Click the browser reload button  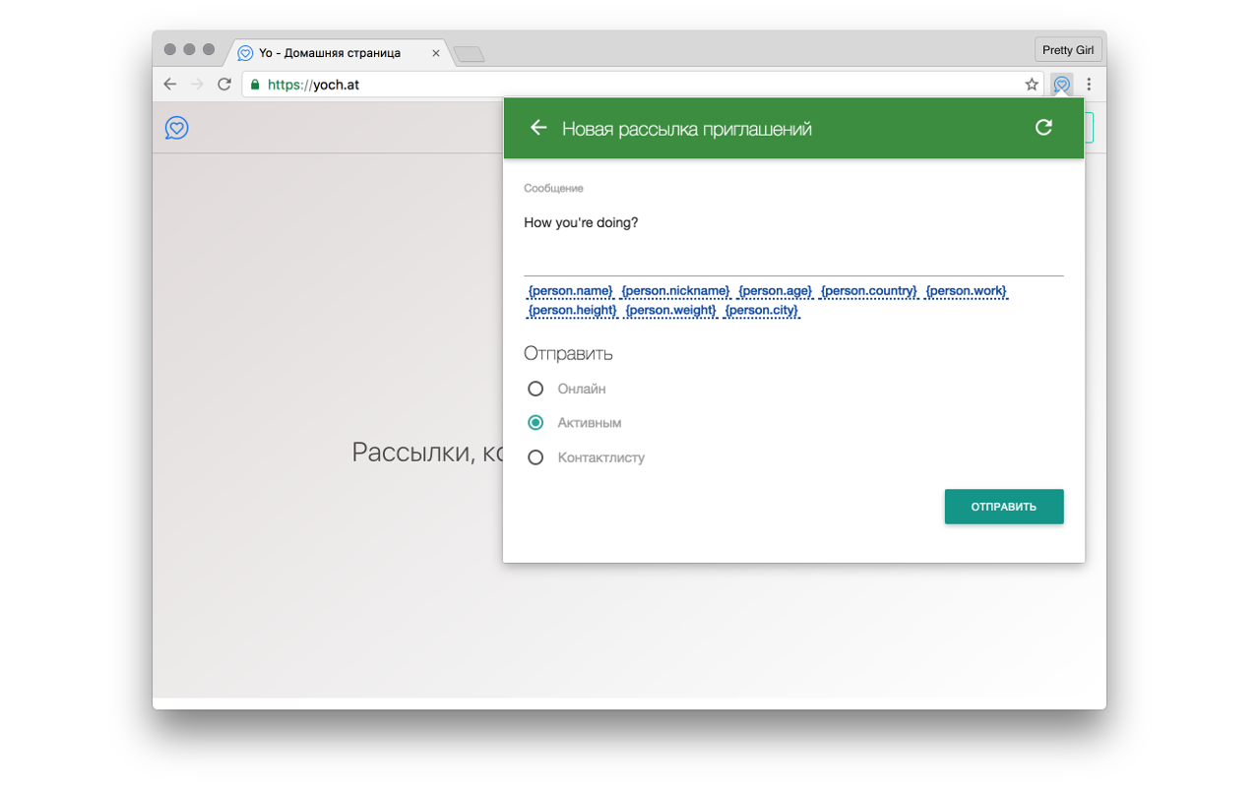point(224,85)
